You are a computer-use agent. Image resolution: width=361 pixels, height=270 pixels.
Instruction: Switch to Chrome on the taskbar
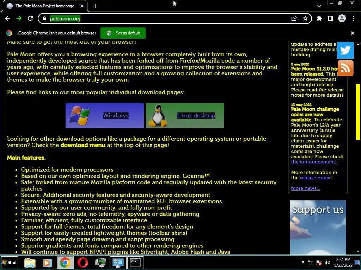point(65,262)
